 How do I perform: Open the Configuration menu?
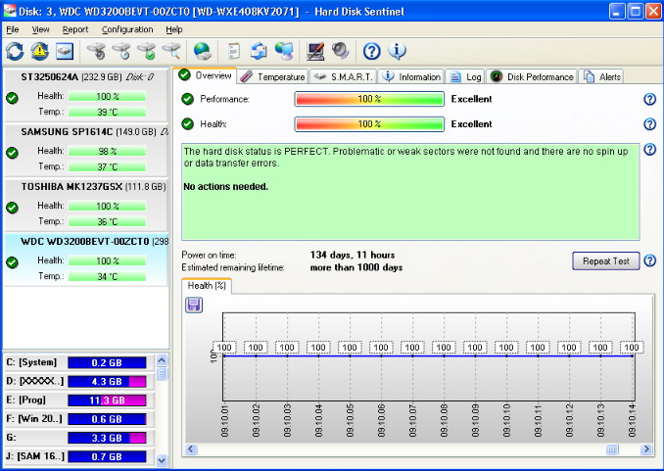pyautogui.click(x=126, y=30)
